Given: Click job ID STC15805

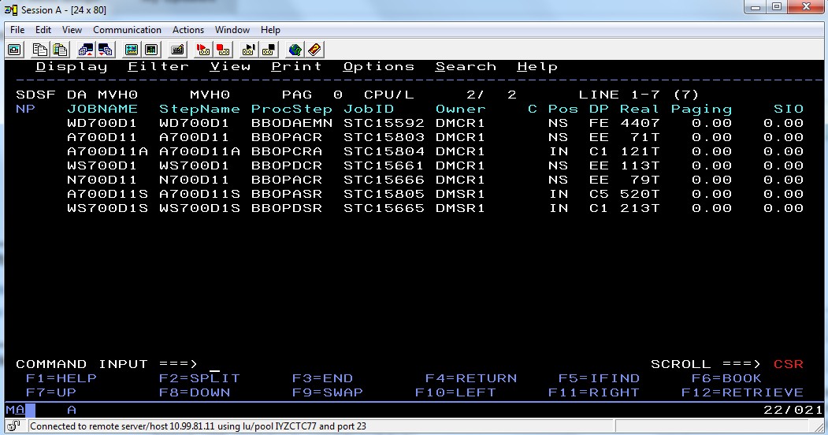Looking at the screenshot, I should (384, 195).
